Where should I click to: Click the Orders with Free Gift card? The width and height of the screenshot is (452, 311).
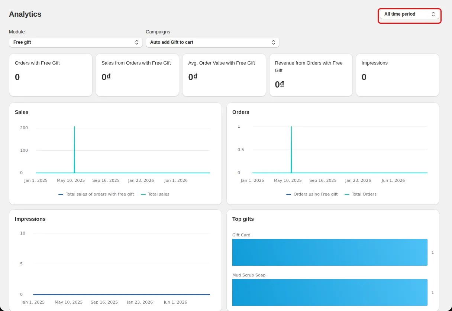pos(51,75)
